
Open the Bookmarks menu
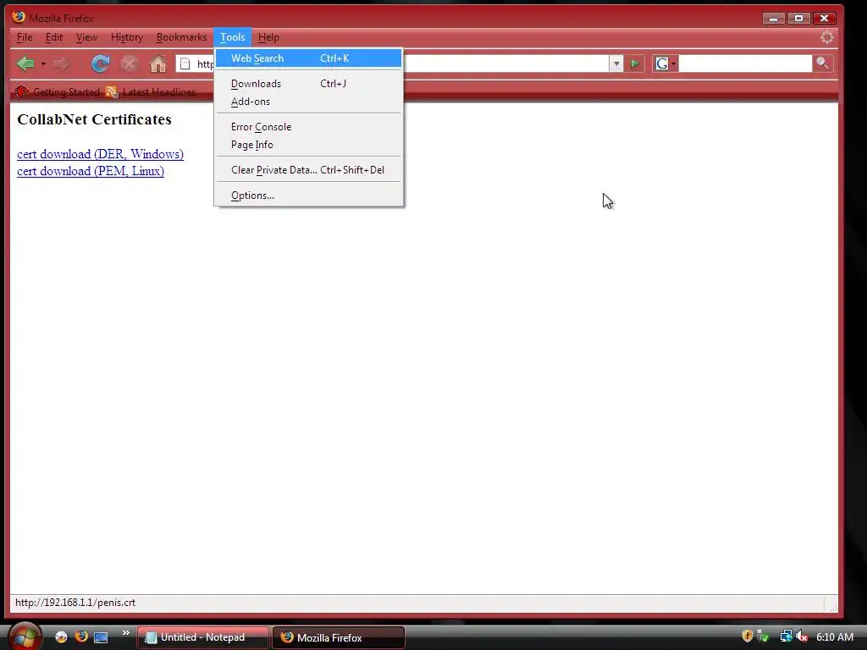point(181,37)
